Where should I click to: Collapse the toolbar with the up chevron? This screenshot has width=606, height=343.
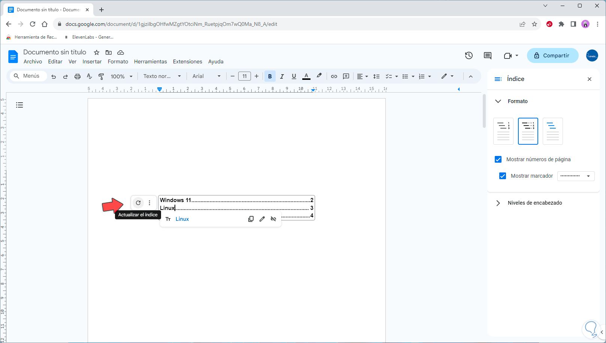[471, 76]
